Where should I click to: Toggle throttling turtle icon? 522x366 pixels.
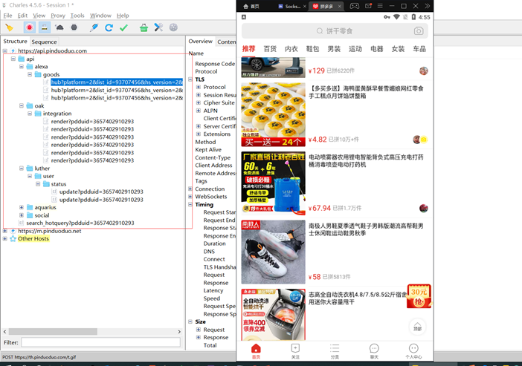pyautogui.click(x=59, y=27)
